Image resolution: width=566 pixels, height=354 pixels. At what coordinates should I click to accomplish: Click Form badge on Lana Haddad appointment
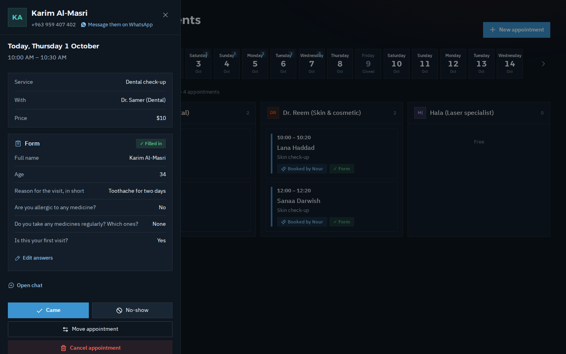point(342,169)
